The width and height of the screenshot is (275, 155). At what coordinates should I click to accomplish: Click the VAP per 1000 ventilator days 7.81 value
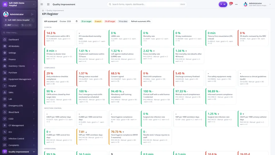tap(82, 132)
